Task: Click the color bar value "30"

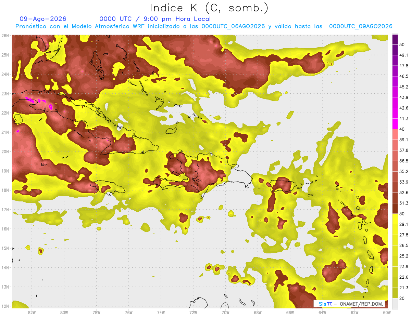Action: (402, 213)
